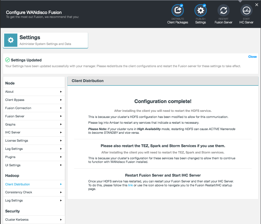Open IHC Server settings
This screenshot has width=261, height=224.
pyautogui.click(x=34, y=133)
